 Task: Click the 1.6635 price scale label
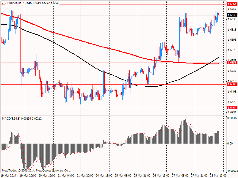[x=232, y=19]
